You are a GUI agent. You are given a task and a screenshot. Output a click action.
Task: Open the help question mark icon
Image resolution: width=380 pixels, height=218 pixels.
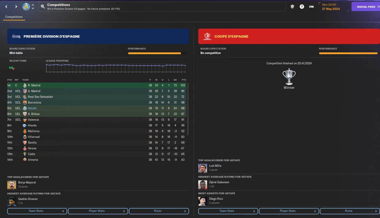tap(302, 7)
